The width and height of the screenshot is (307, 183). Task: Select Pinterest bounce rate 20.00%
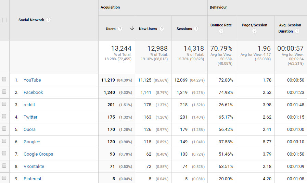226,179
